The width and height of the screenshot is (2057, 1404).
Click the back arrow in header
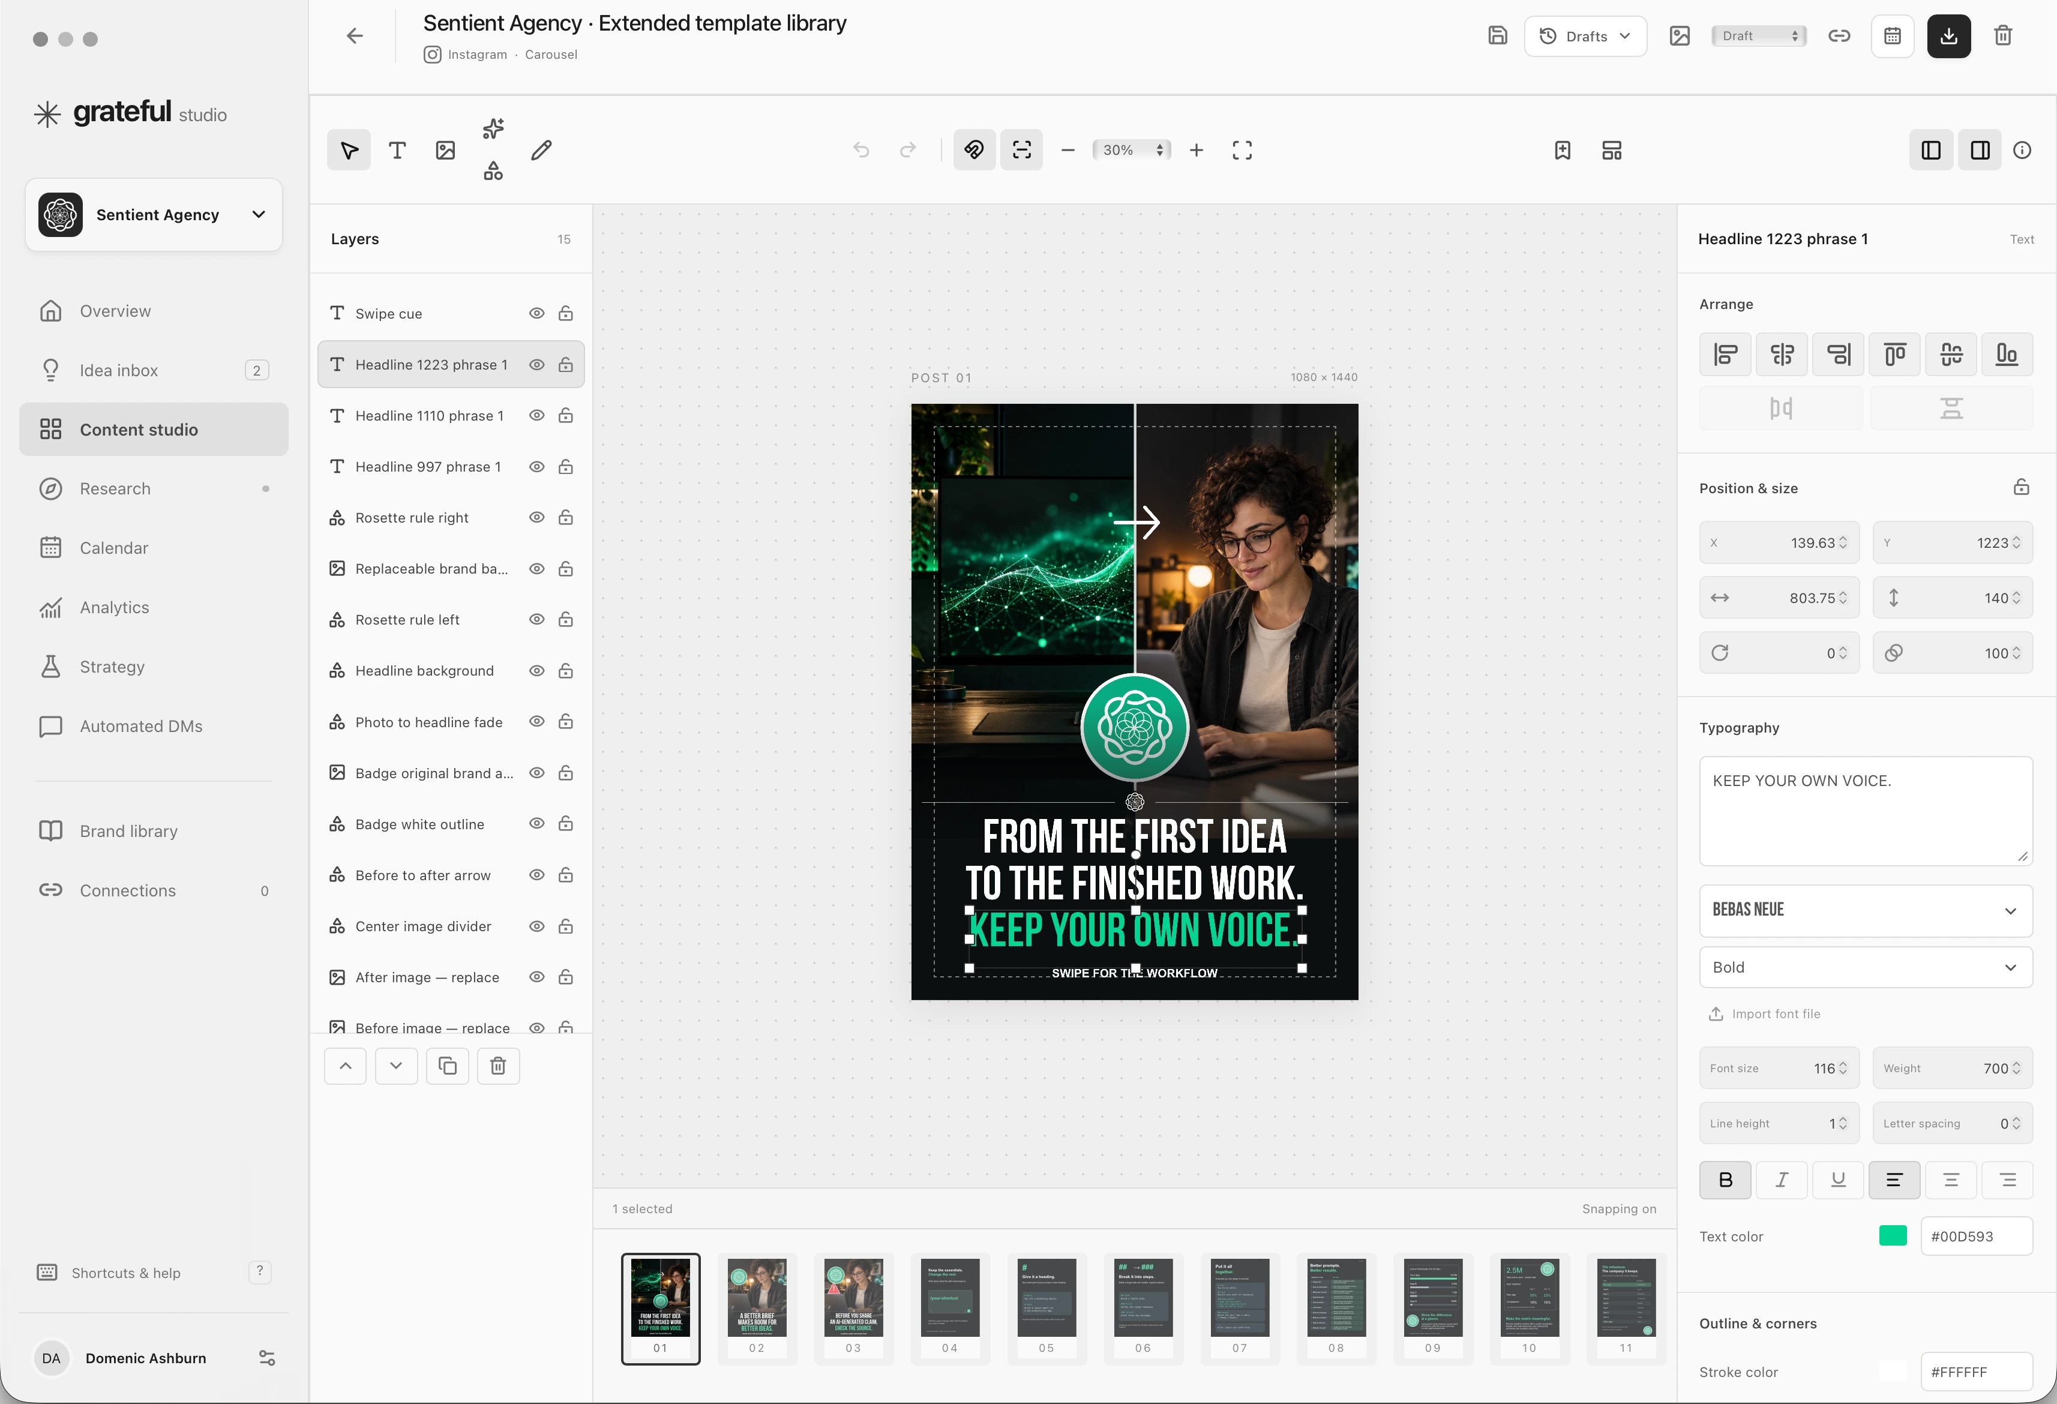coord(355,36)
